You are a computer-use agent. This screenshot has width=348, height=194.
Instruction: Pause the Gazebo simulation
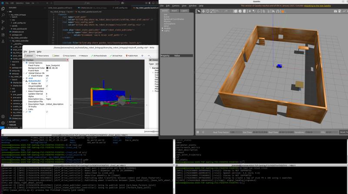click(x=198, y=132)
